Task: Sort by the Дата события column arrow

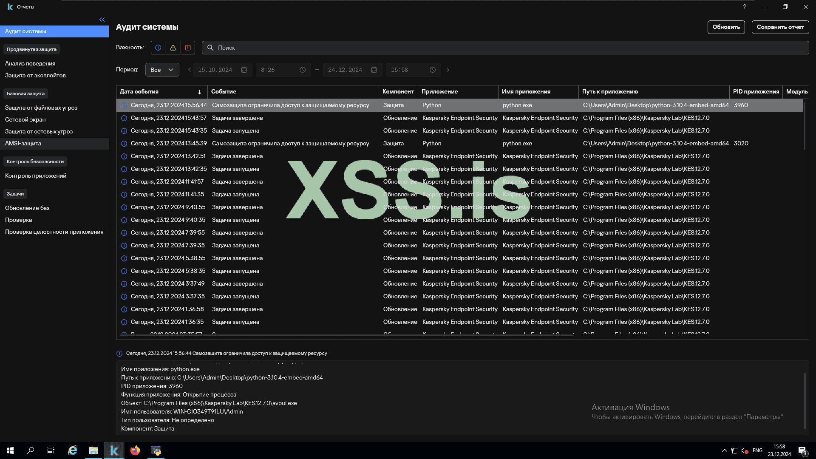Action: 200,92
